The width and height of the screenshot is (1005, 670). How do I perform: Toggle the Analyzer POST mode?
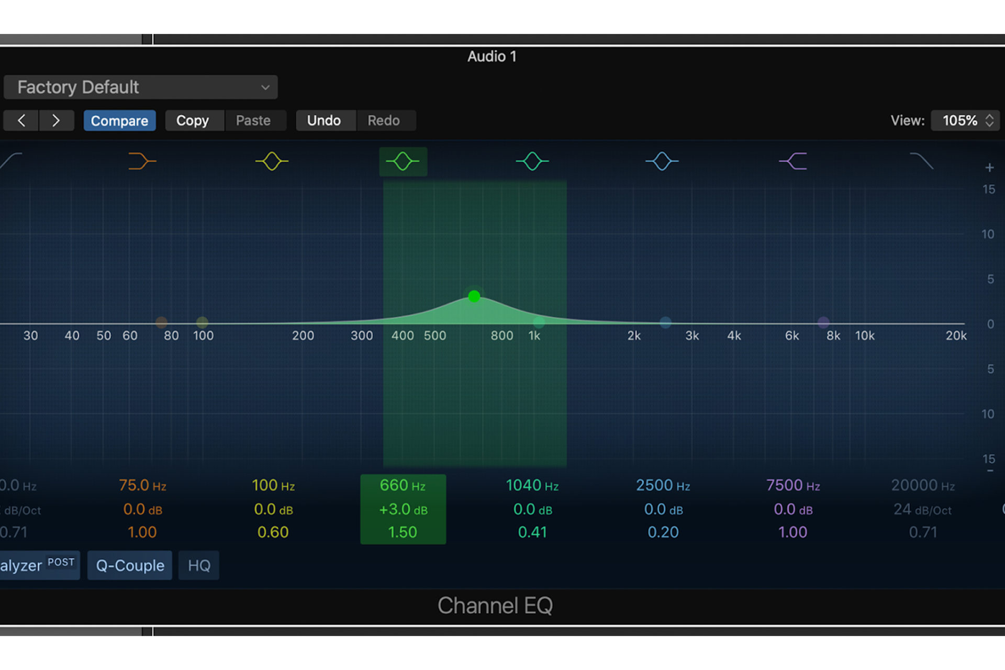(61, 566)
